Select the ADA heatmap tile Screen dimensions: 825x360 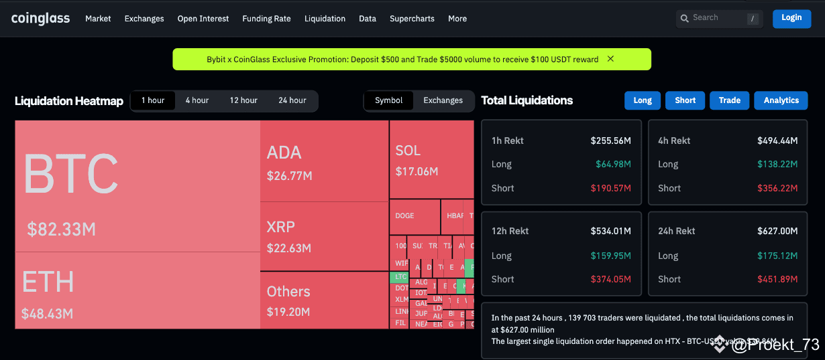click(324, 161)
